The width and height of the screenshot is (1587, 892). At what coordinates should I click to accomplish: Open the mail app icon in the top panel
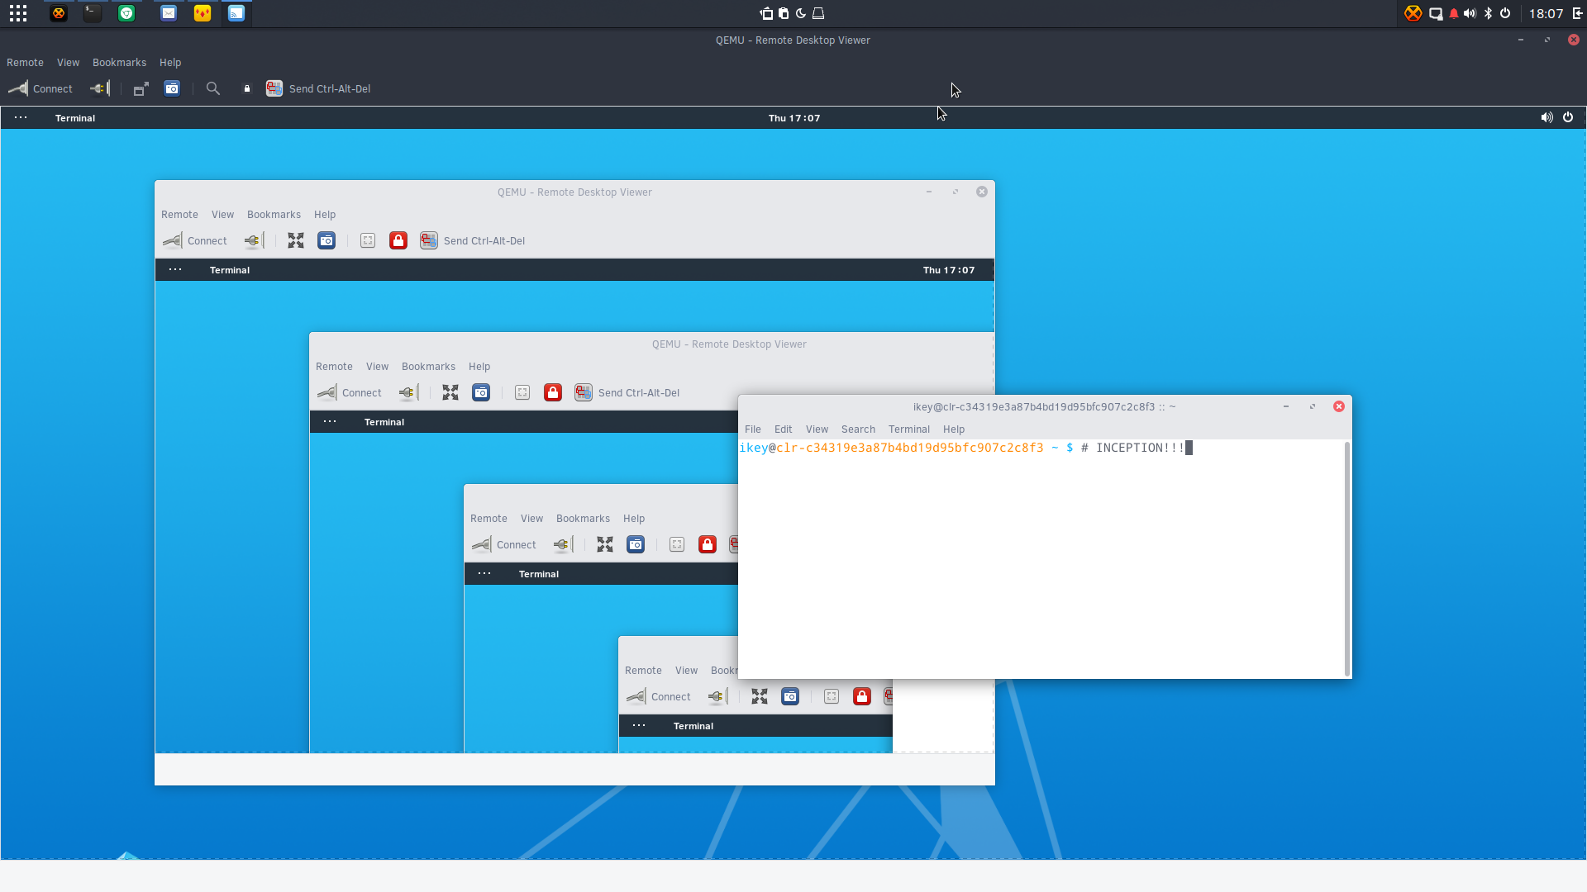169,13
